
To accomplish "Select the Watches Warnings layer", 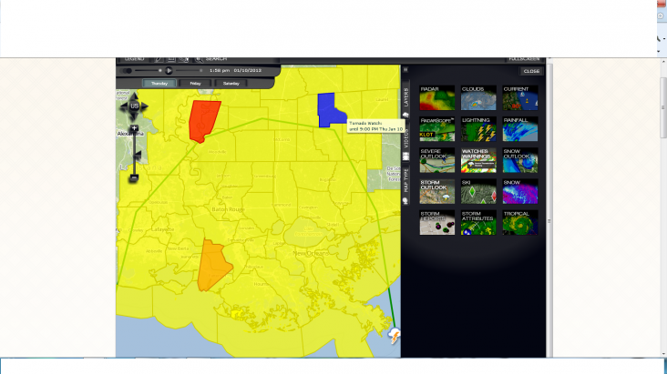I will coord(478,160).
